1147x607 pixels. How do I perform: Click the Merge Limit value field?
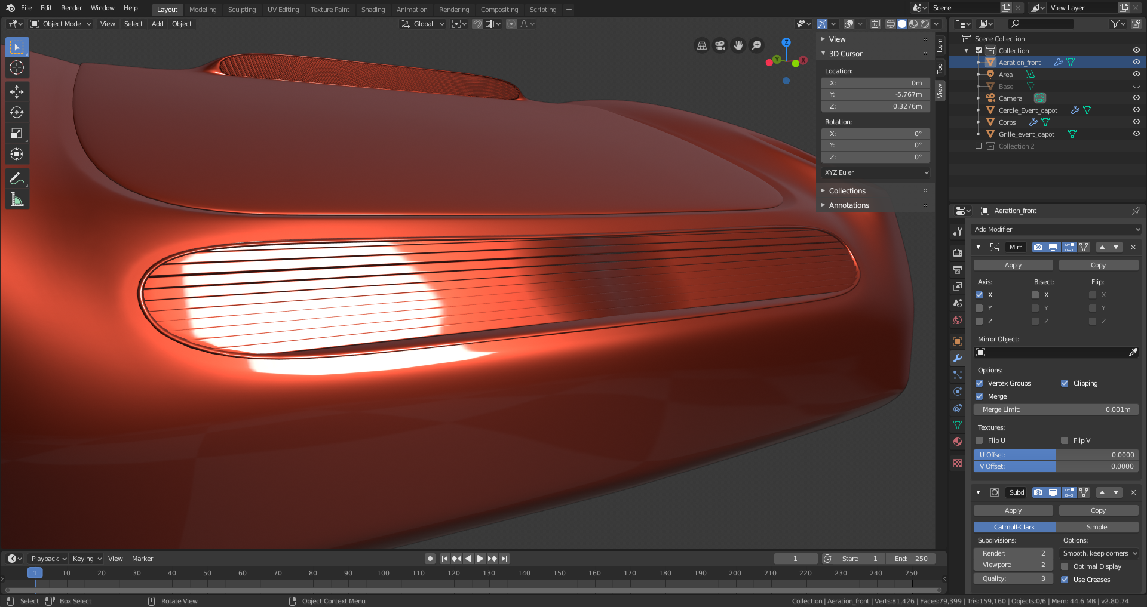click(x=1056, y=409)
